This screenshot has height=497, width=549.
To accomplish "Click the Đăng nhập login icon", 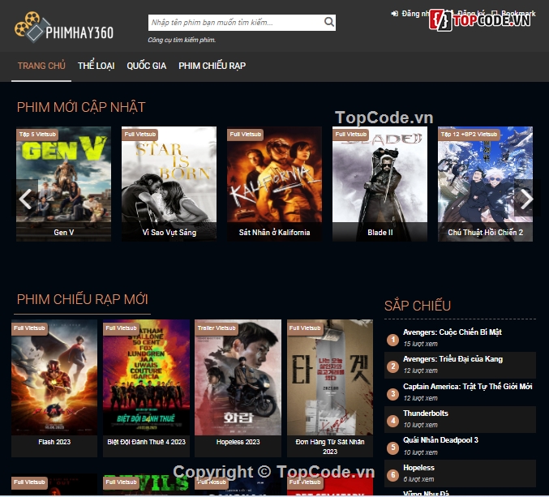I will click(x=395, y=14).
